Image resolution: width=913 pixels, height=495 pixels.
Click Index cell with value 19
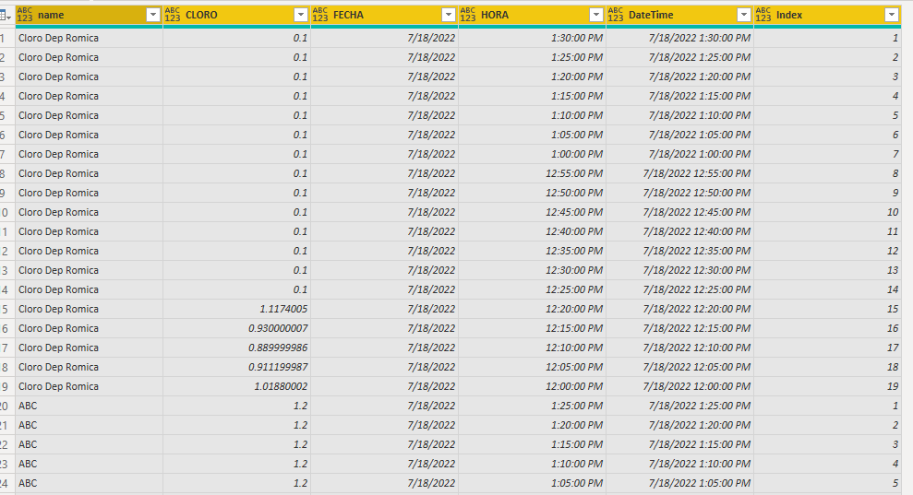[827, 386]
